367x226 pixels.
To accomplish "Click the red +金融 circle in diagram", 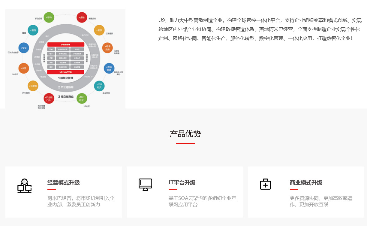I will tap(82, 17).
